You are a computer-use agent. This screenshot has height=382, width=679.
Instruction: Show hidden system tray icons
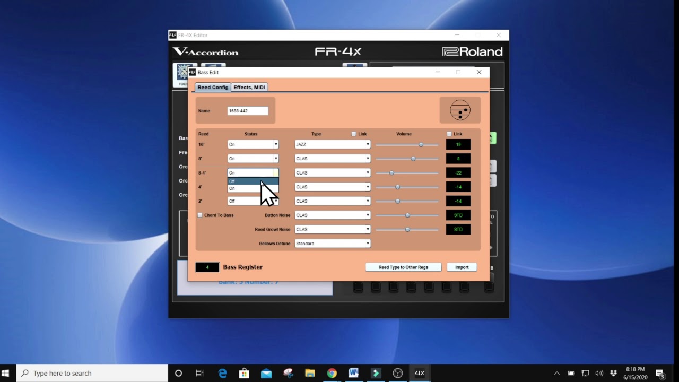point(557,373)
